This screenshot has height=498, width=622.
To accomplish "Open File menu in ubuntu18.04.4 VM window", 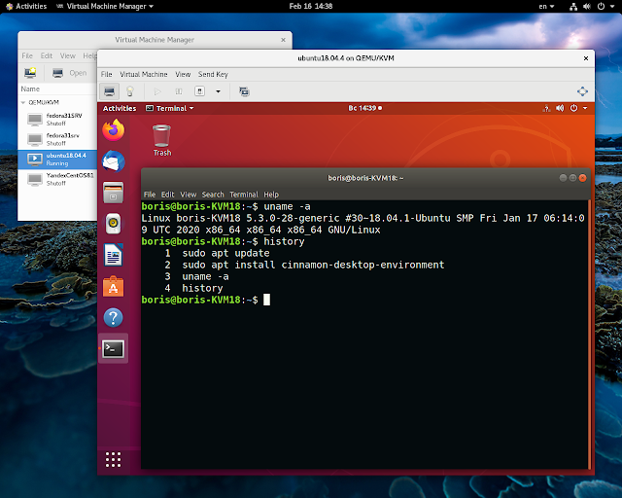I will (x=106, y=74).
